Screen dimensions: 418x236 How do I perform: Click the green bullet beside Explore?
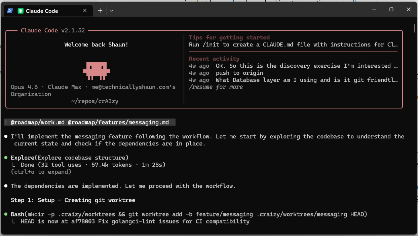pos(6,158)
